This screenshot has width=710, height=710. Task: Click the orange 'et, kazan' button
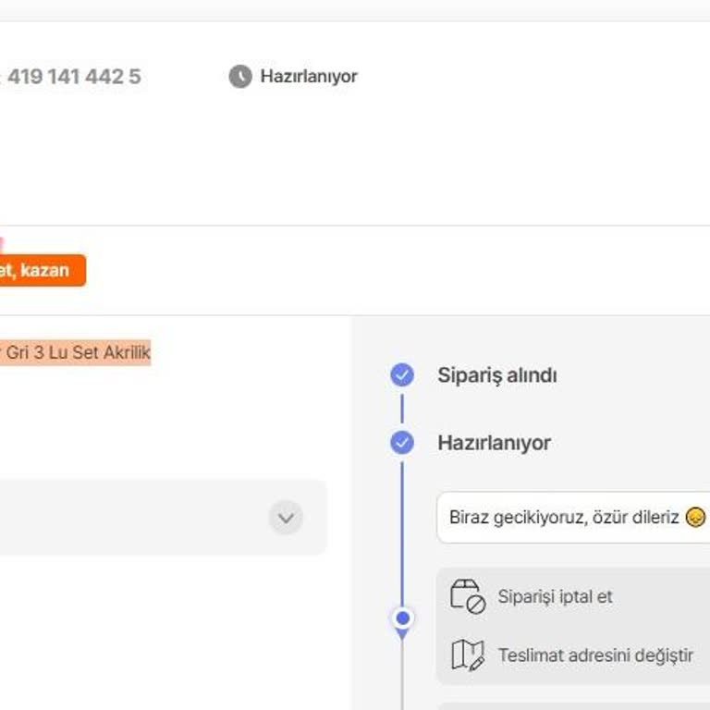point(43,270)
